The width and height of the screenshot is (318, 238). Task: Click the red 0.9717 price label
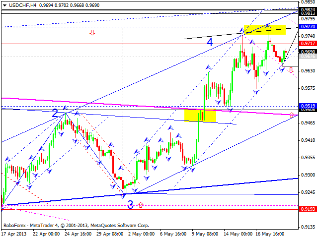tap(308, 44)
